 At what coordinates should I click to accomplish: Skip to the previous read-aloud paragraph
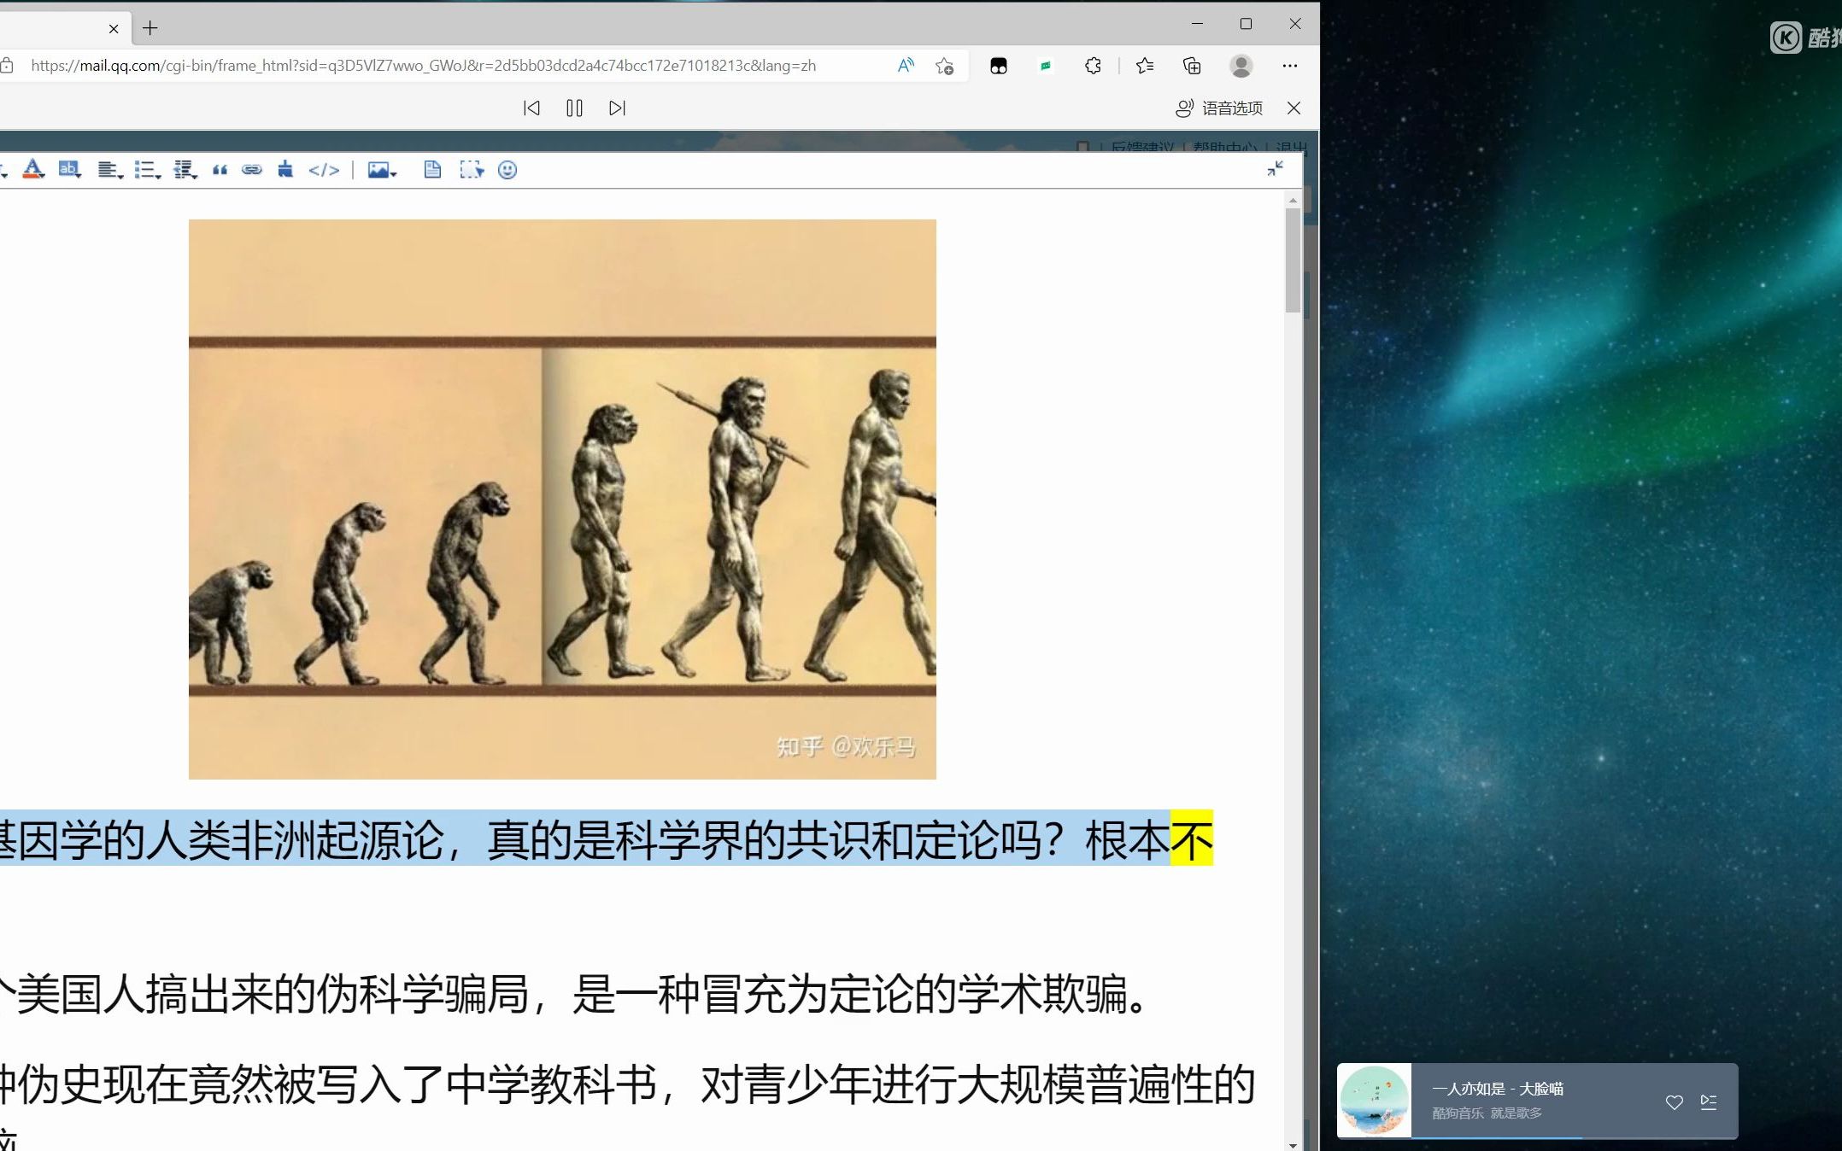pyautogui.click(x=531, y=108)
